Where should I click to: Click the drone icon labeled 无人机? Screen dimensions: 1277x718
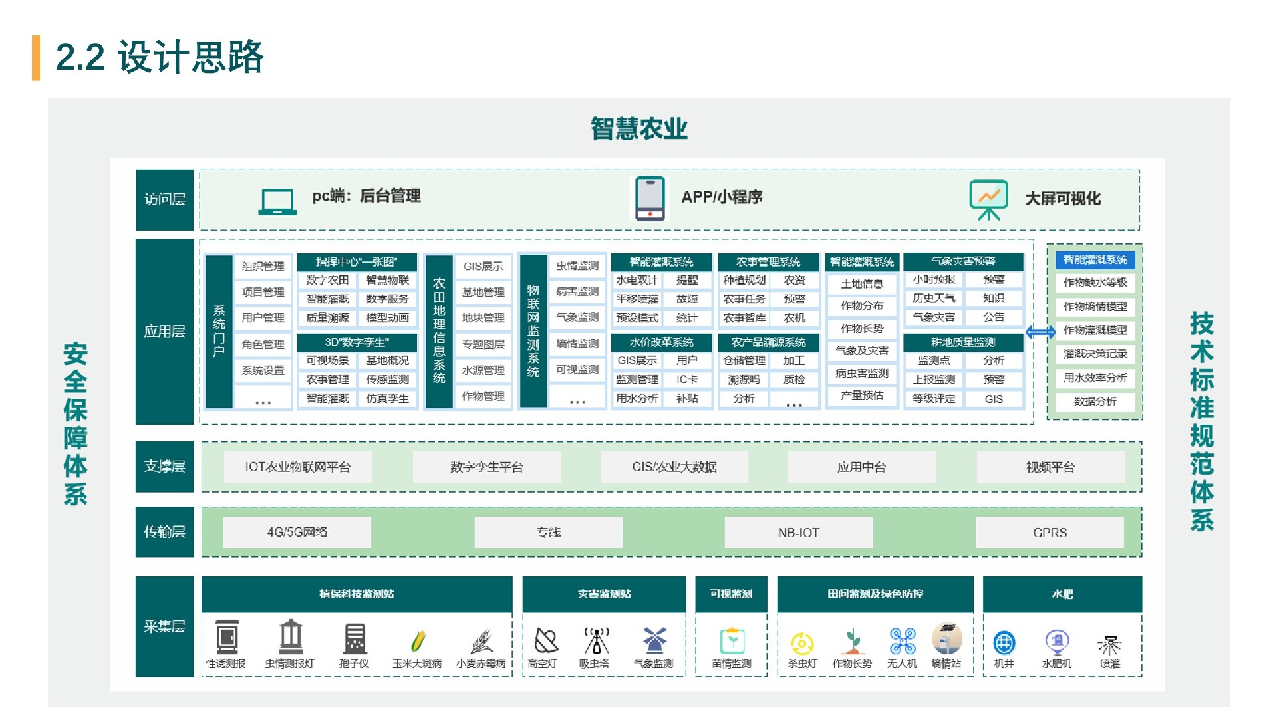coord(903,641)
